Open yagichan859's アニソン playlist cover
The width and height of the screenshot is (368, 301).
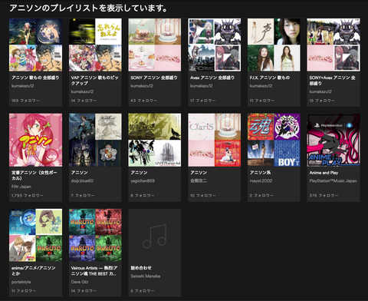click(x=155, y=140)
